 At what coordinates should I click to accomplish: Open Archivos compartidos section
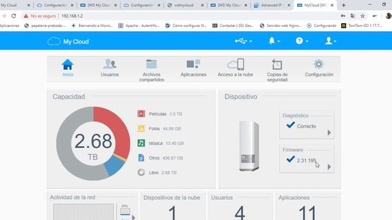click(151, 70)
